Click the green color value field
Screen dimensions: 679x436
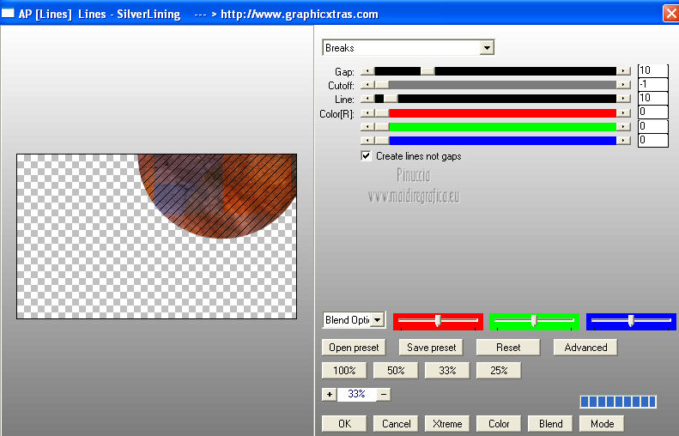click(x=653, y=126)
